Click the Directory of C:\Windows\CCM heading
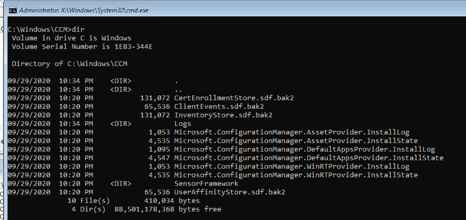The width and height of the screenshot is (466, 220). [x=70, y=63]
